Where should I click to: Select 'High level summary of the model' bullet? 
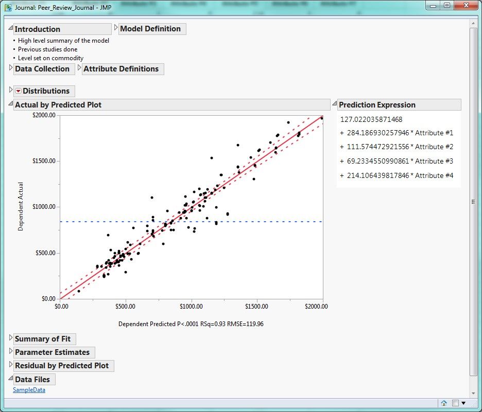point(63,41)
